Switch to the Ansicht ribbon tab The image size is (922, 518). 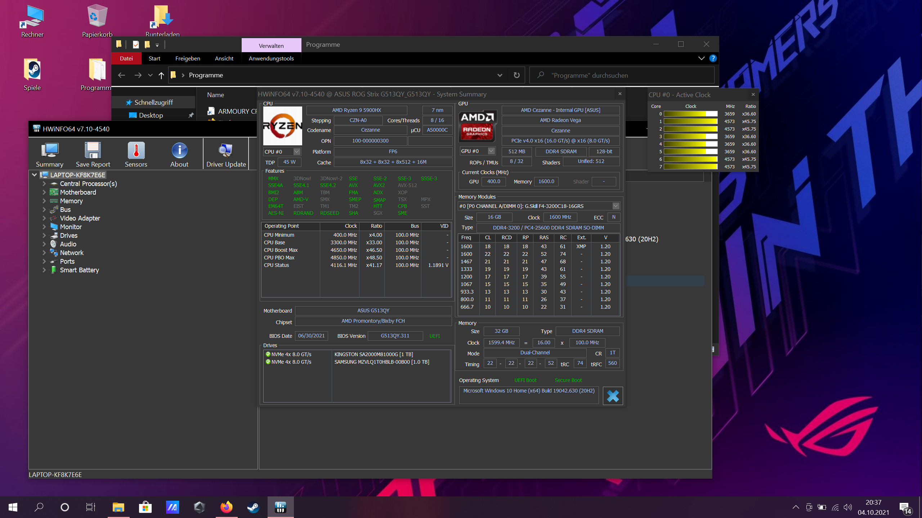click(224, 58)
